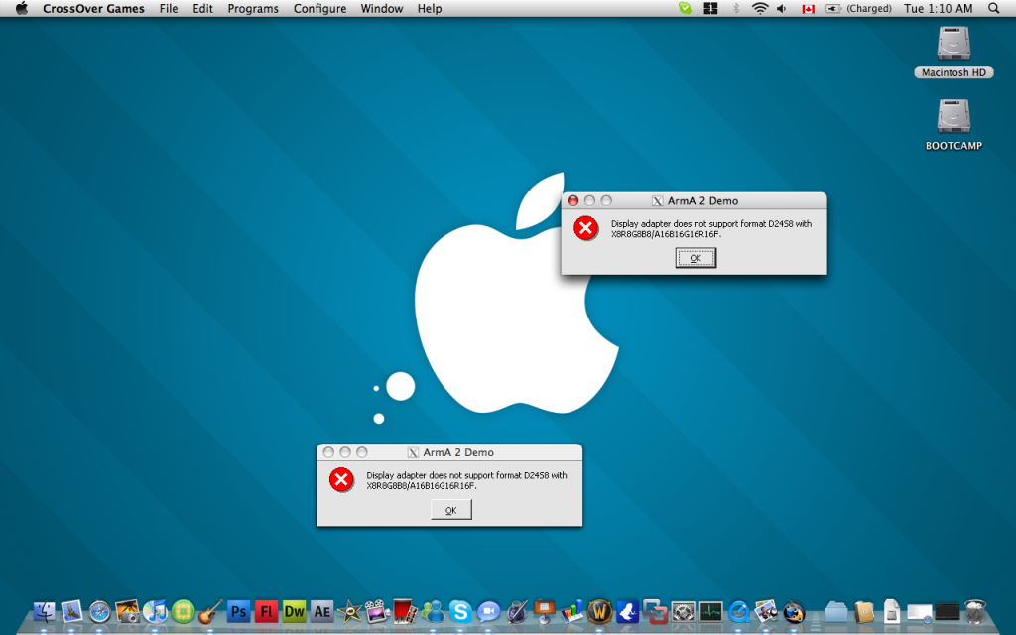Click OK in the upper ArmA 2 Demo dialog
The width and height of the screenshot is (1016, 635).
click(696, 258)
